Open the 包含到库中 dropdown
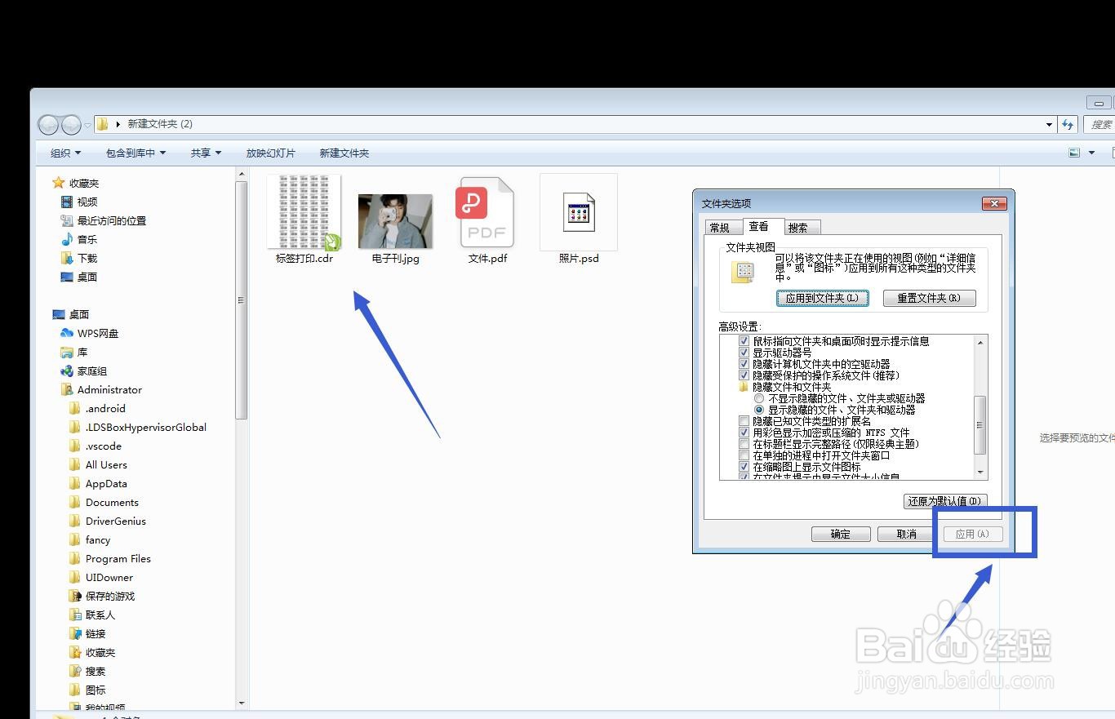Screen dimensions: 1115x719 135,153
